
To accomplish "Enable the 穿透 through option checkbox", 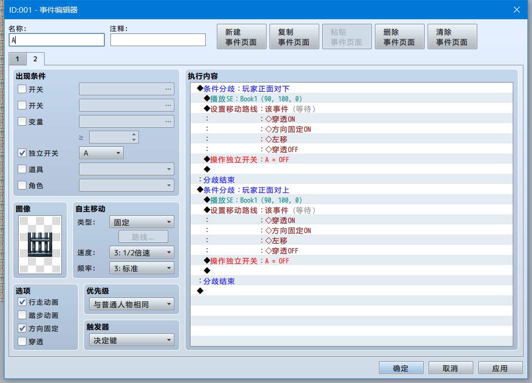I will click(22, 341).
